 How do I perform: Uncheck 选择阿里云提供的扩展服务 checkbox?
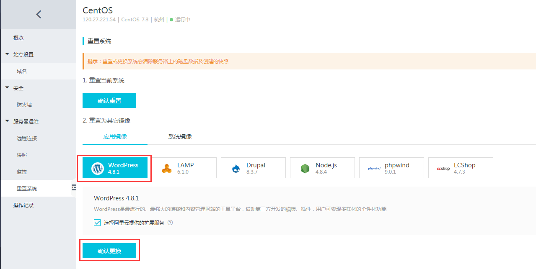click(97, 223)
